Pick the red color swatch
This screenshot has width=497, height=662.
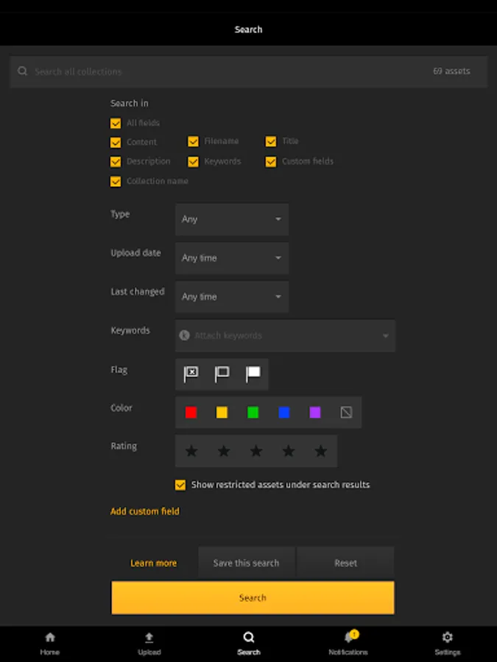191,412
